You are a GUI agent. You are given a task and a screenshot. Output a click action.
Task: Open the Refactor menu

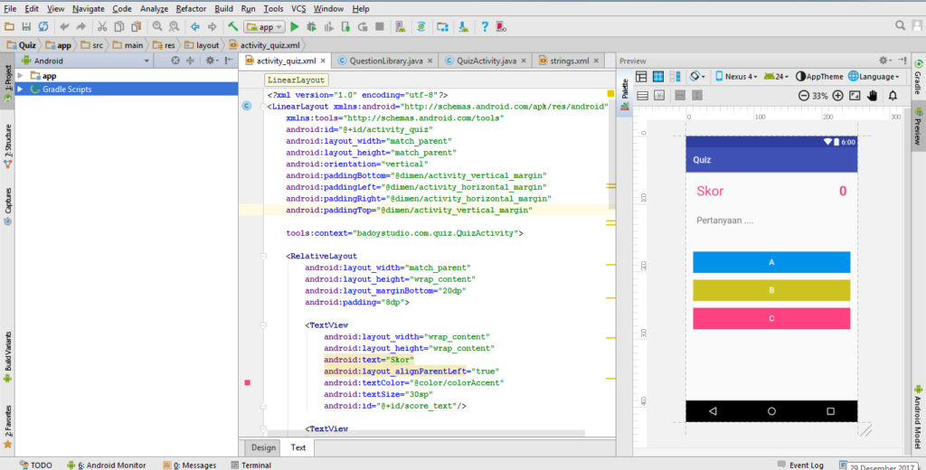point(191,8)
